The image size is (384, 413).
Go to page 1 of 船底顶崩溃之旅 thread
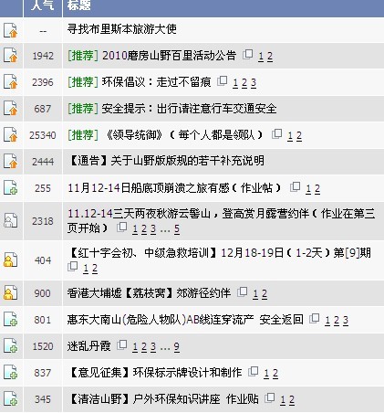point(308,189)
